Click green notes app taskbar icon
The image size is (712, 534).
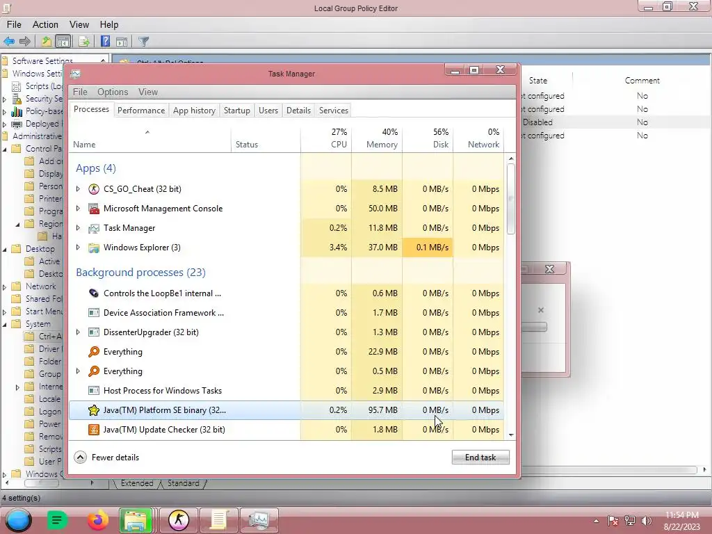coord(57,520)
